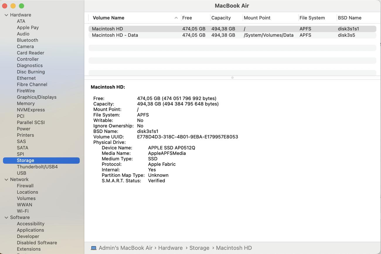Sort by the Capacity column header
Image resolution: width=381 pixels, height=254 pixels.
tap(221, 18)
